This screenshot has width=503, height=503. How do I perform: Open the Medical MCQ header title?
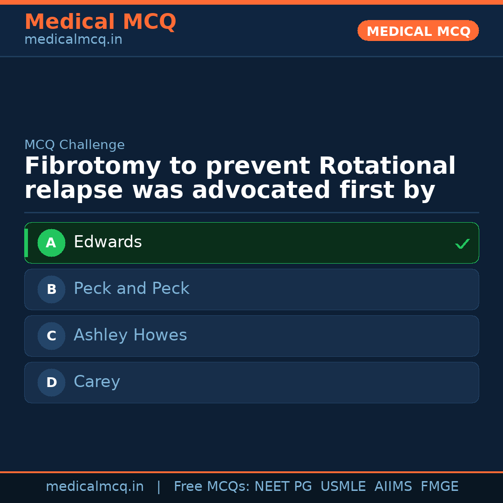click(x=100, y=22)
